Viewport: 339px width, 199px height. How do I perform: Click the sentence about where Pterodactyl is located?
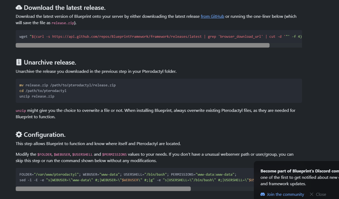click(x=98, y=144)
